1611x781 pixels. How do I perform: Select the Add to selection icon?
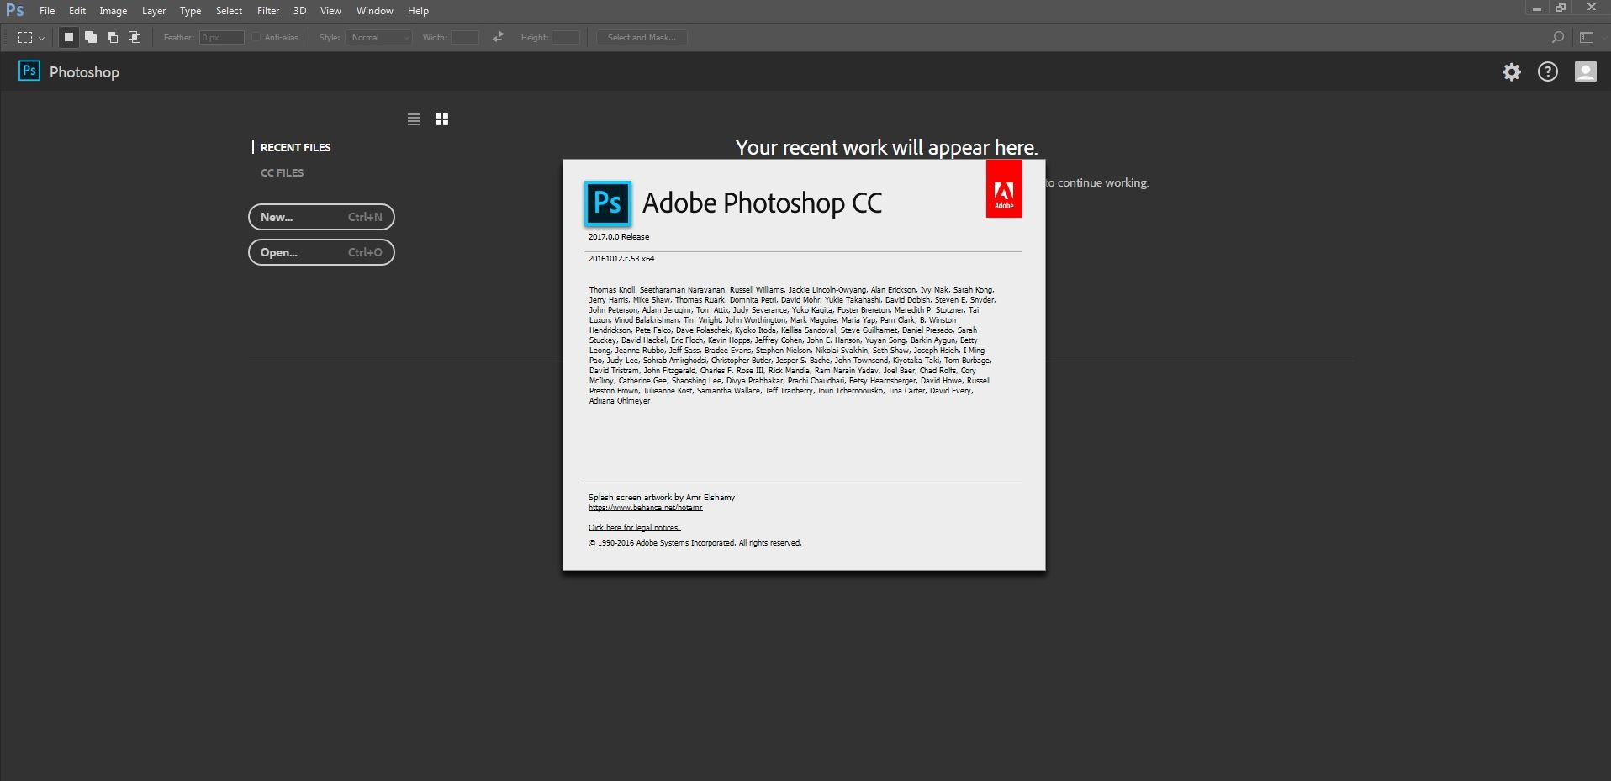91,37
